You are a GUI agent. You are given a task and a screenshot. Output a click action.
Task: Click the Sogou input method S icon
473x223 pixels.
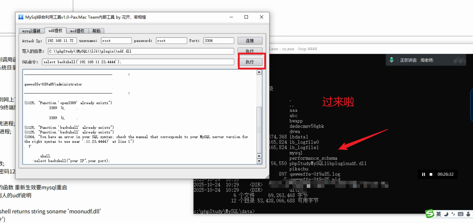coord(430,214)
